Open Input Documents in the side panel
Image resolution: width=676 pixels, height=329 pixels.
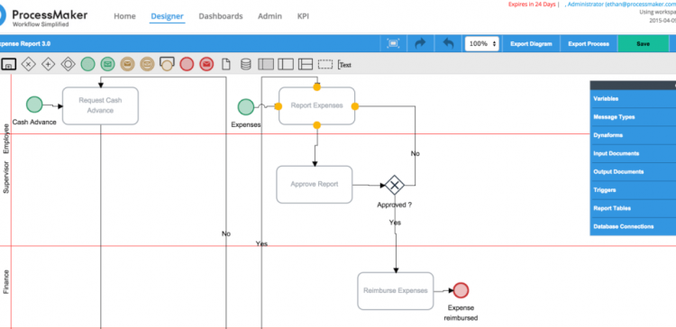tap(633, 153)
